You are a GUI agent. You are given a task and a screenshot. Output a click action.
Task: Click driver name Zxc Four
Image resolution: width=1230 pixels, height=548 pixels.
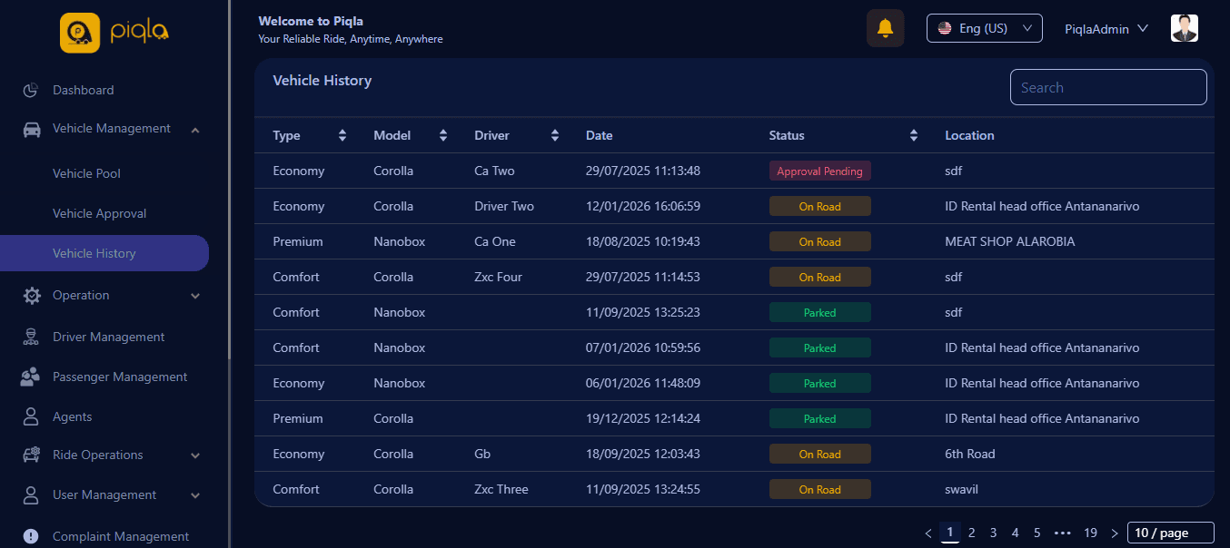click(x=498, y=277)
